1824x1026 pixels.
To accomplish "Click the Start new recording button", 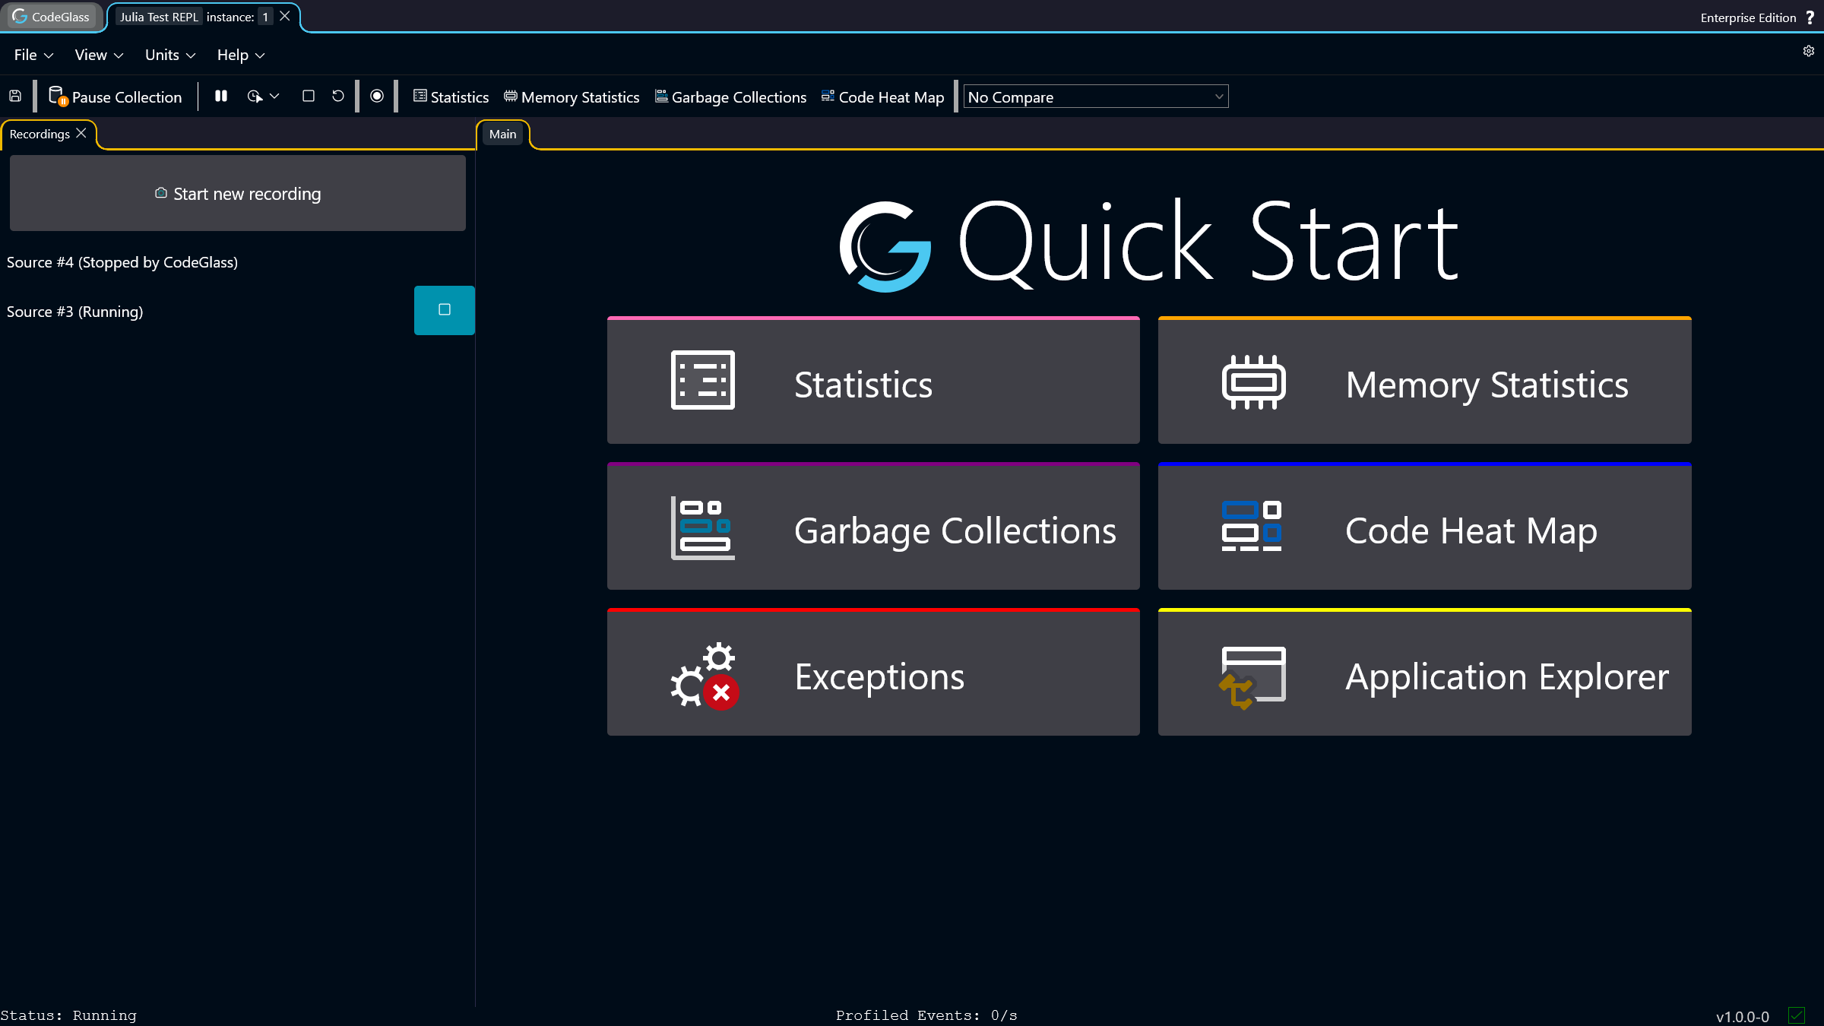I will (238, 193).
